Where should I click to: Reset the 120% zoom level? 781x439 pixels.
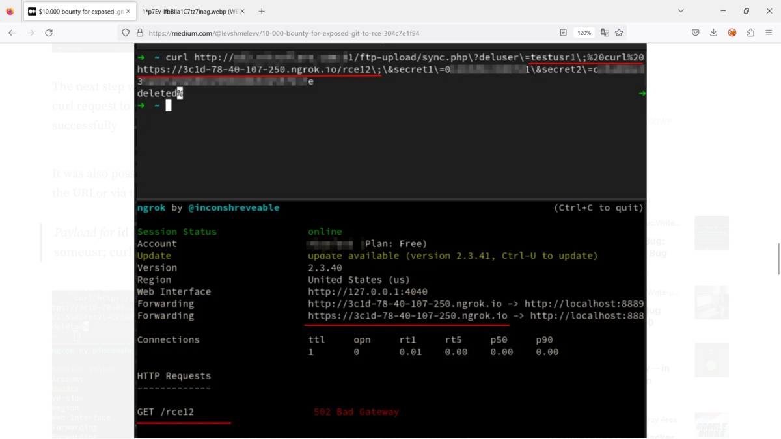click(x=584, y=33)
